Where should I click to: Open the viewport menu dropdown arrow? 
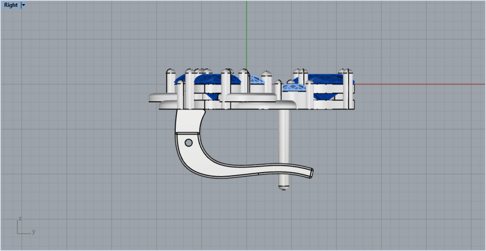click(23, 5)
